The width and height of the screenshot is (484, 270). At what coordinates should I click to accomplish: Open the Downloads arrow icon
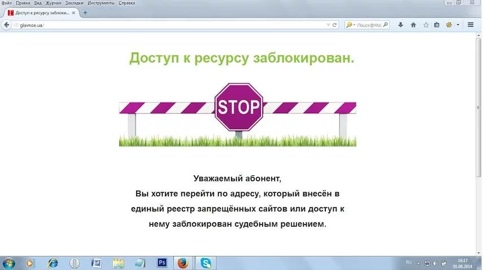click(x=400, y=25)
